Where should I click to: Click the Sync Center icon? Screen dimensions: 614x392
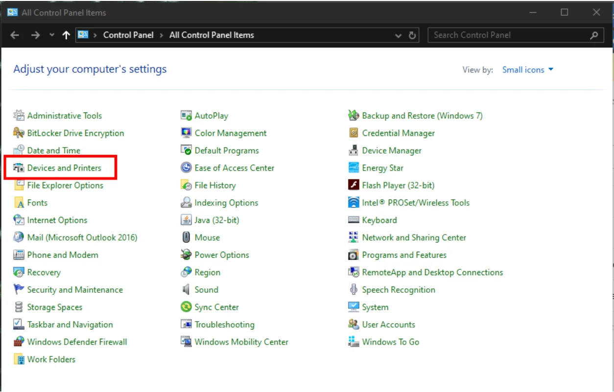(x=186, y=307)
